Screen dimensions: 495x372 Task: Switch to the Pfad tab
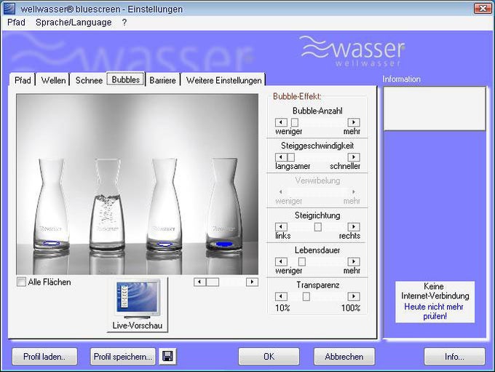pos(23,80)
